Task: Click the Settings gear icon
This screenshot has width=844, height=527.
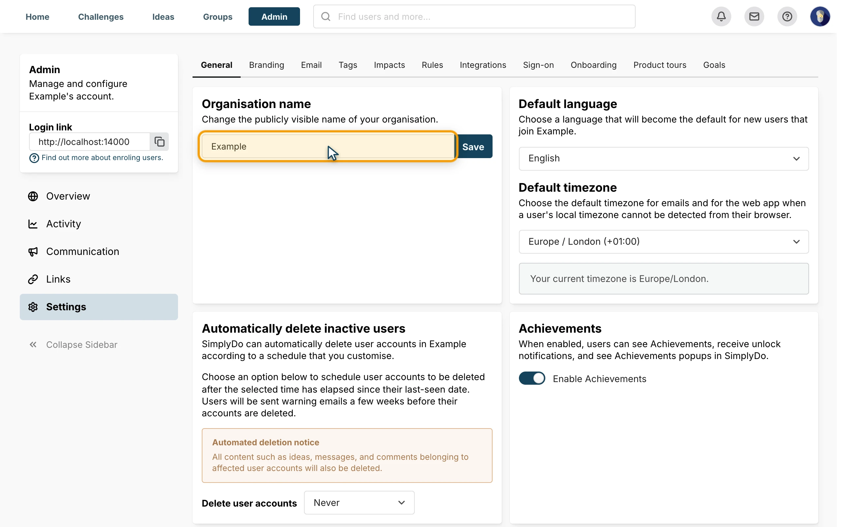Action: (33, 307)
